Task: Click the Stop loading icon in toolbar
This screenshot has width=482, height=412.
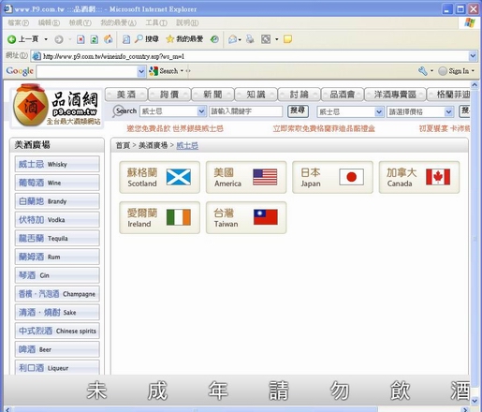Action: pyautogui.click(x=80, y=39)
